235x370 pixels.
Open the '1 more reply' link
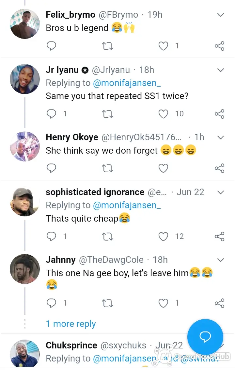71,324
